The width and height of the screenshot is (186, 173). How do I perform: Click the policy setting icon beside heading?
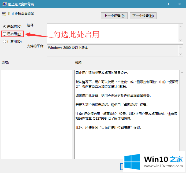click(x=4, y=14)
